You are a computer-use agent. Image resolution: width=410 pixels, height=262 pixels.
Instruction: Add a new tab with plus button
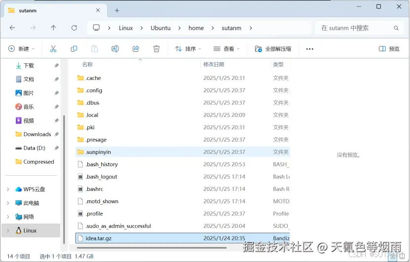click(x=117, y=10)
